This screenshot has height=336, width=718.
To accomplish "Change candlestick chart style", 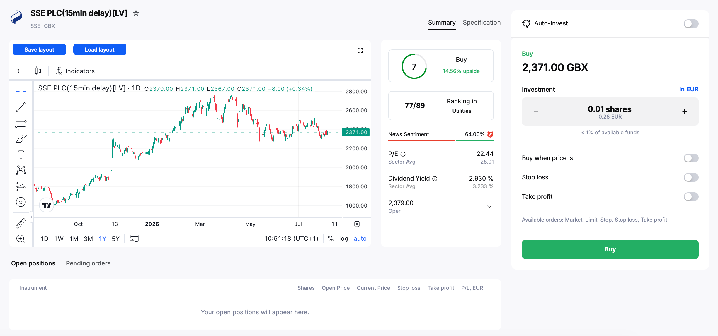I will (x=38, y=71).
